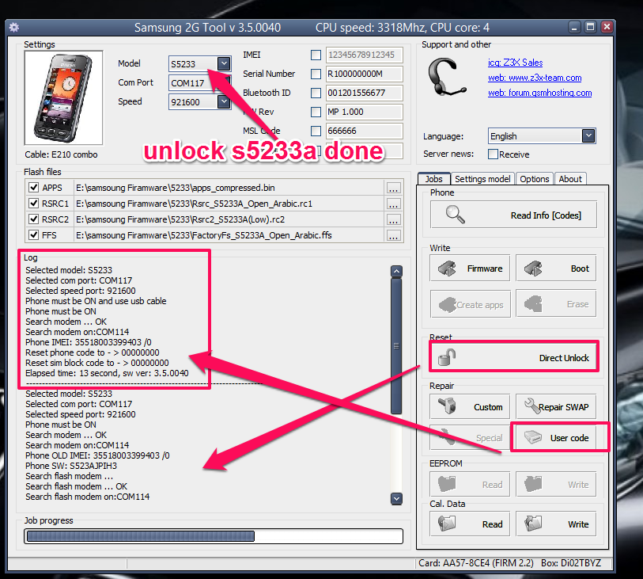
Task: Click the log scrollbar up arrow
Action: point(396,272)
